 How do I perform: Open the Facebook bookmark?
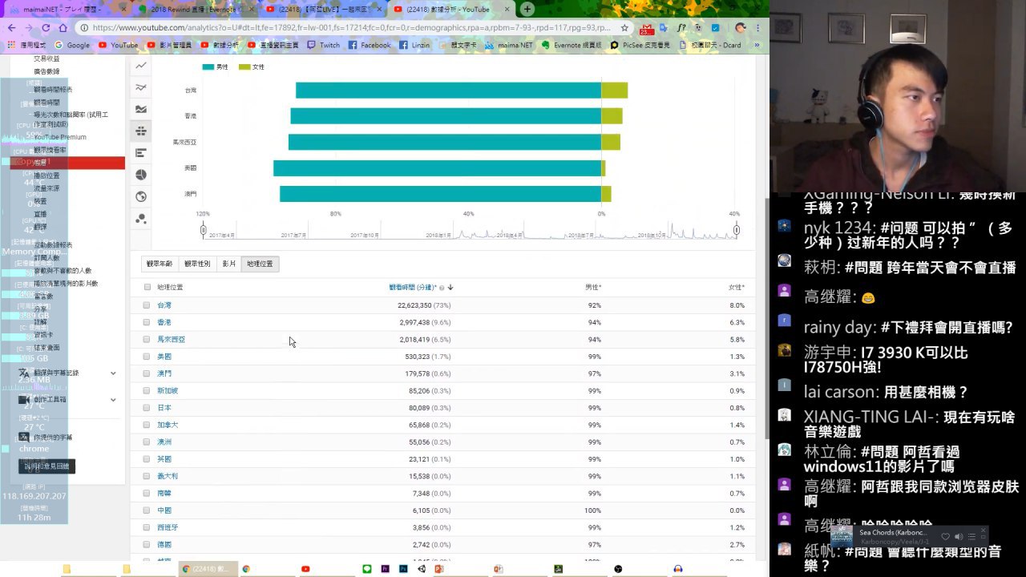[x=370, y=46]
